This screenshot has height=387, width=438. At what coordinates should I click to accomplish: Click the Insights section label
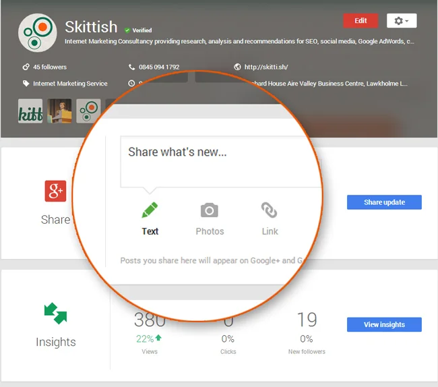click(x=56, y=342)
